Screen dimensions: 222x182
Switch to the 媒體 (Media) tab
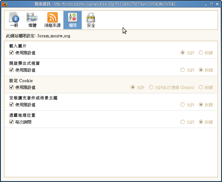(x=32, y=20)
